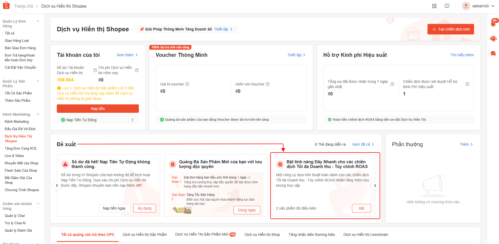Image resolution: width=499 pixels, height=244 pixels.
Task: Click help icon next to Giá trị voucher
Action: (x=187, y=84)
